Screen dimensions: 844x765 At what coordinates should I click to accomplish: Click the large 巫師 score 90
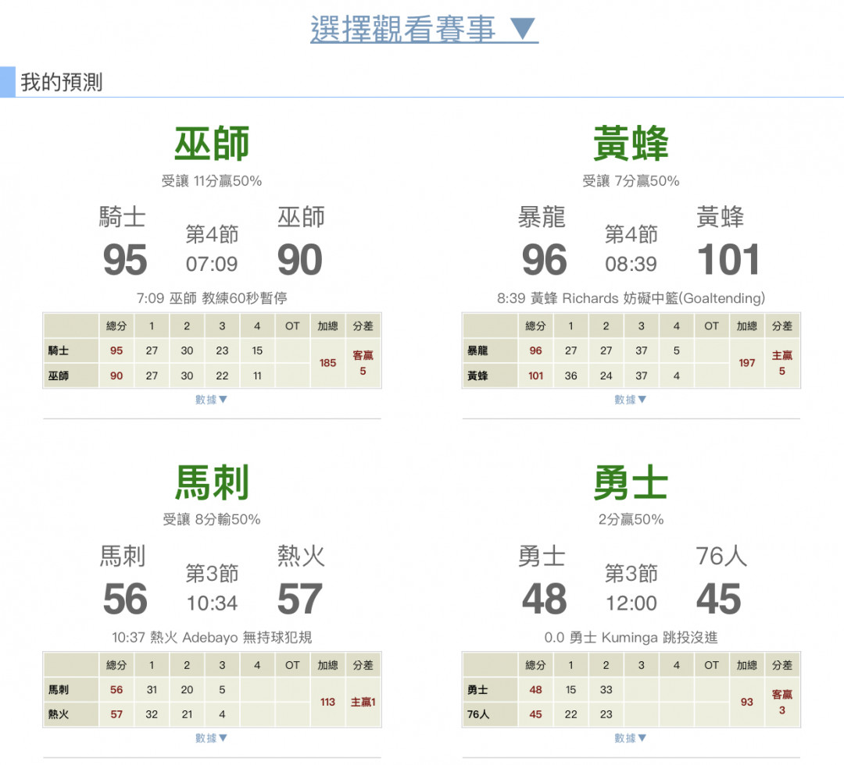pyautogui.click(x=300, y=260)
